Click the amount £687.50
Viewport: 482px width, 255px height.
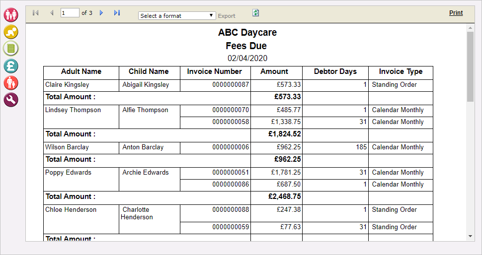coord(289,185)
